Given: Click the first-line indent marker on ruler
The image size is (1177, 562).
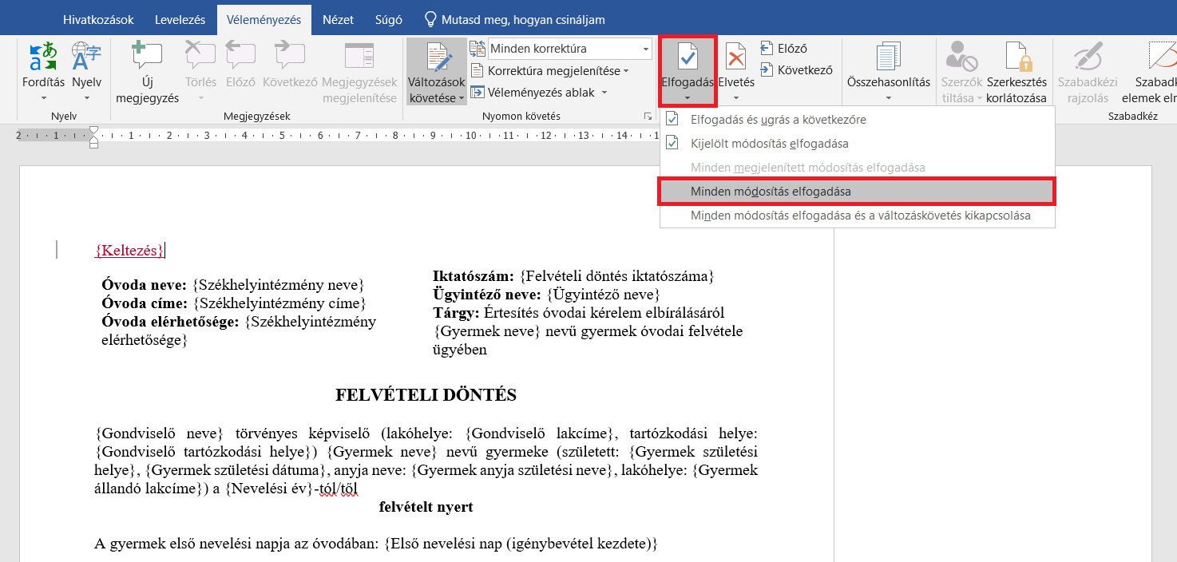Looking at the screenshot, I should [94, 130].
